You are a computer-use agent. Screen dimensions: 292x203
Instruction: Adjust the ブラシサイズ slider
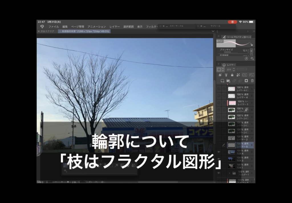pyautogui.click(x=230, y=53)
